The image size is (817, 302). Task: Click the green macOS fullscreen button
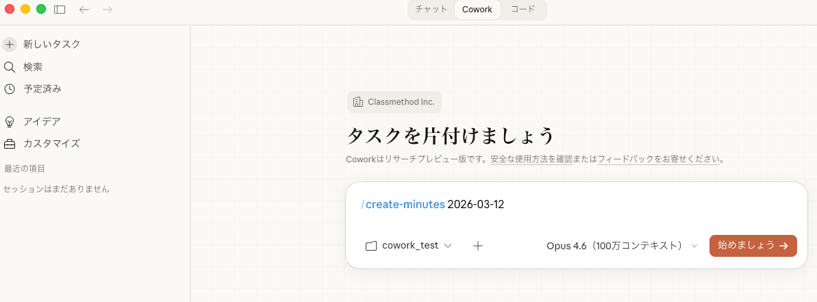point(41,9)
